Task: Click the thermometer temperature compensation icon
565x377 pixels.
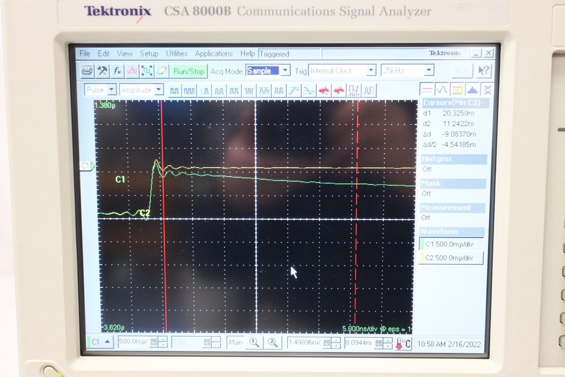Action: point(403,344)
